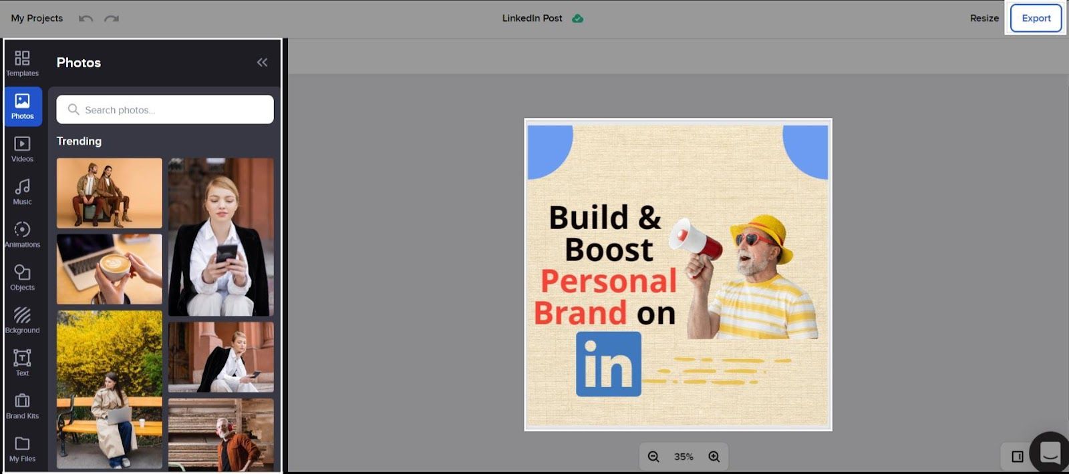Open the Brand Kits panel
1069x474 pixels.
click(x=22, y=406)
